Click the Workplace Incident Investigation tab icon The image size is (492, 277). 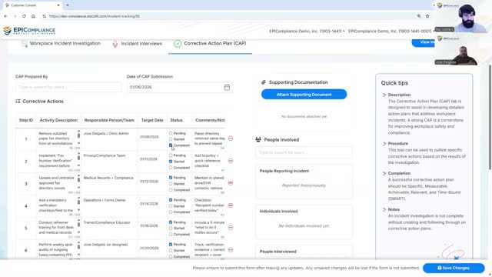[x=24, y=44]
